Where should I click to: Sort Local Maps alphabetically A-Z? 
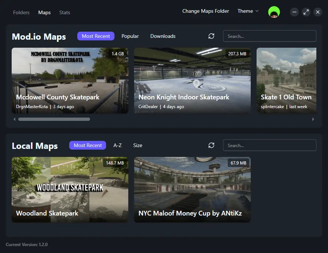[117, 145]
